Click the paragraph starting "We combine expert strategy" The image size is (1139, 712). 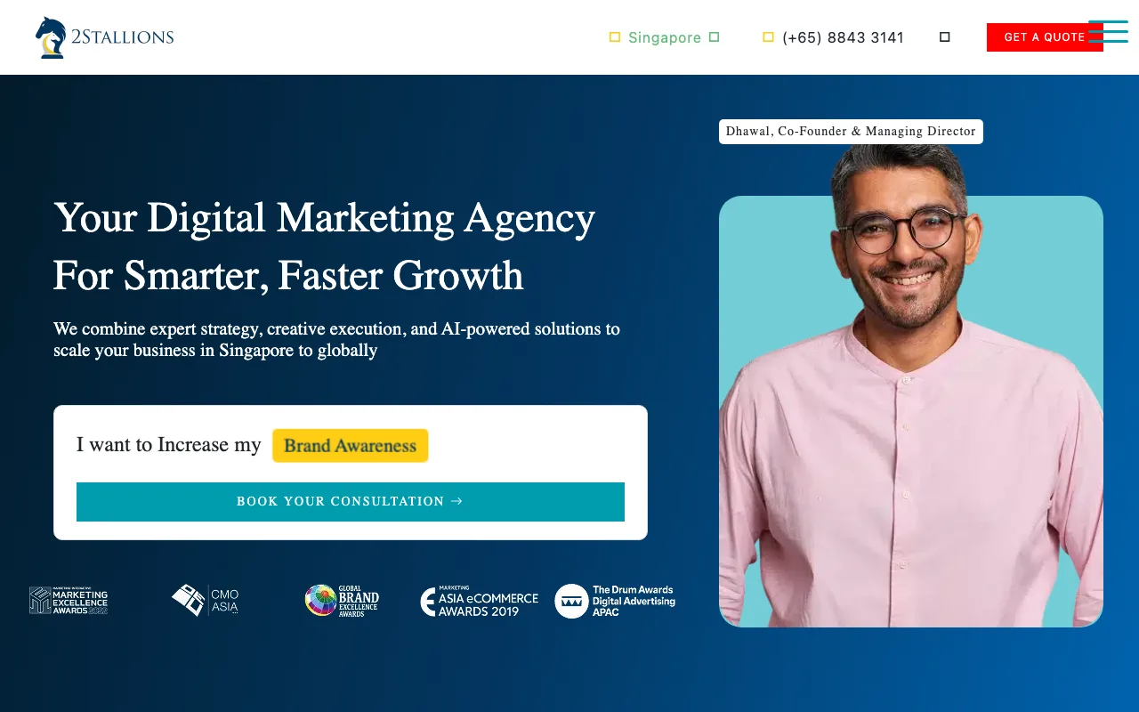coord(336,339)
